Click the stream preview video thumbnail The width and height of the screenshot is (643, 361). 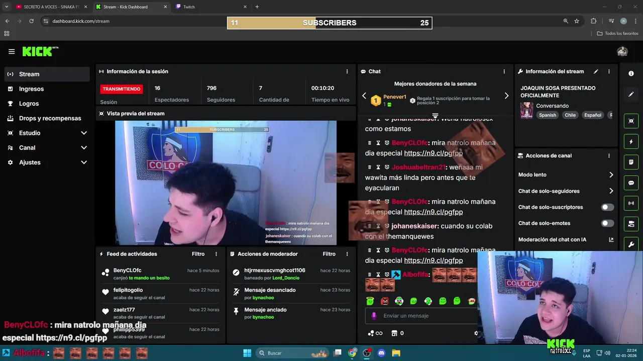226,183
